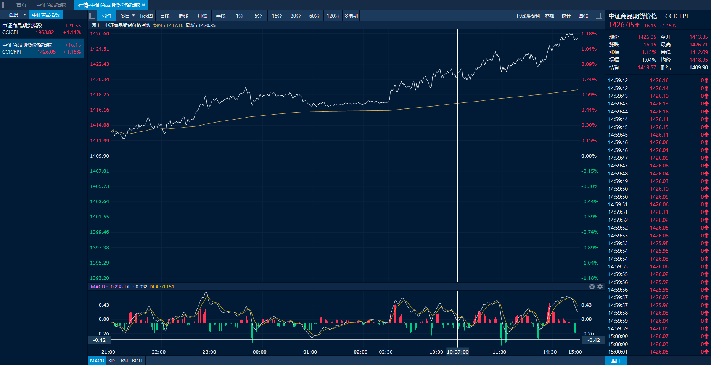Click the 闭市 status label
711x365 pixels.
point(96,26)
